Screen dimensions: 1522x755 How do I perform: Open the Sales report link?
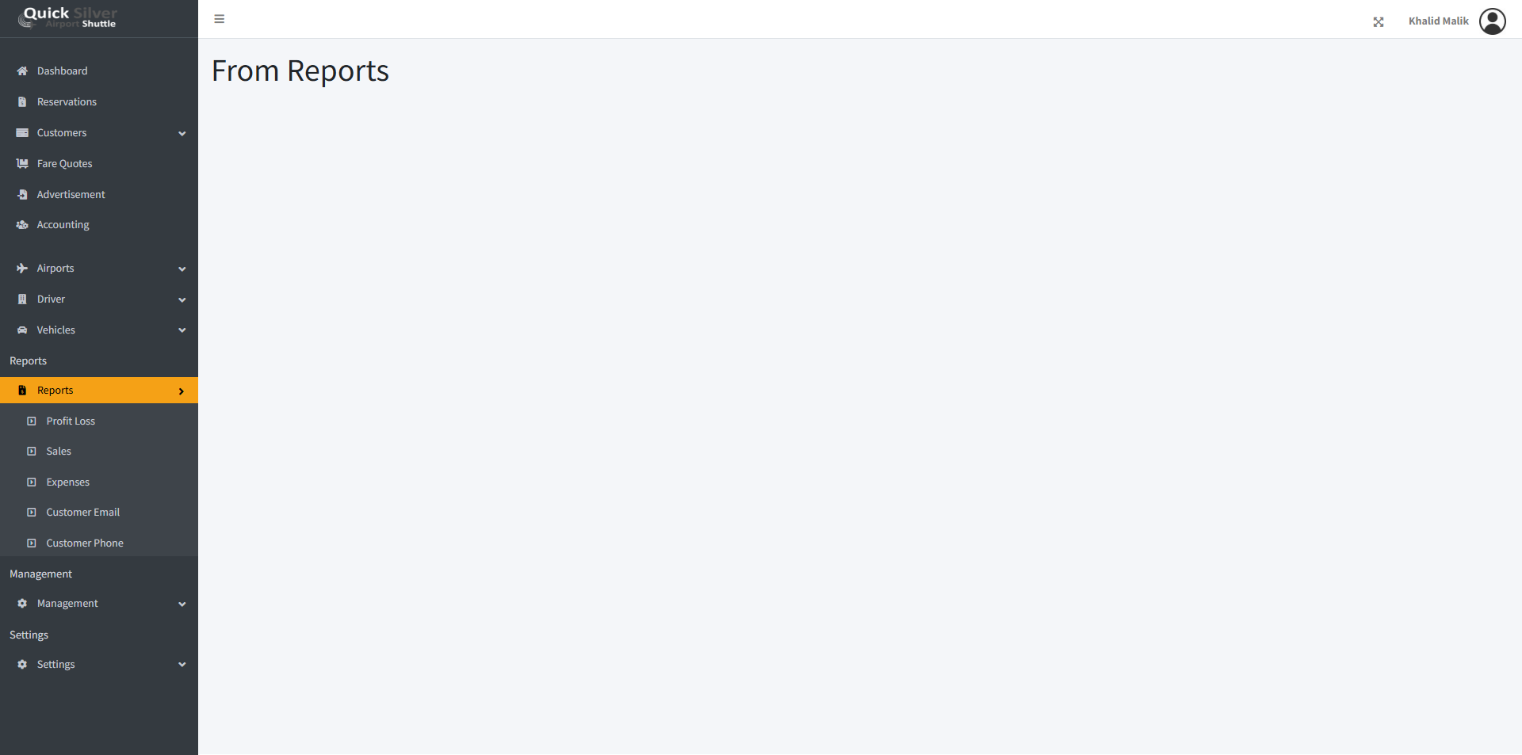(x=59, y=452)
